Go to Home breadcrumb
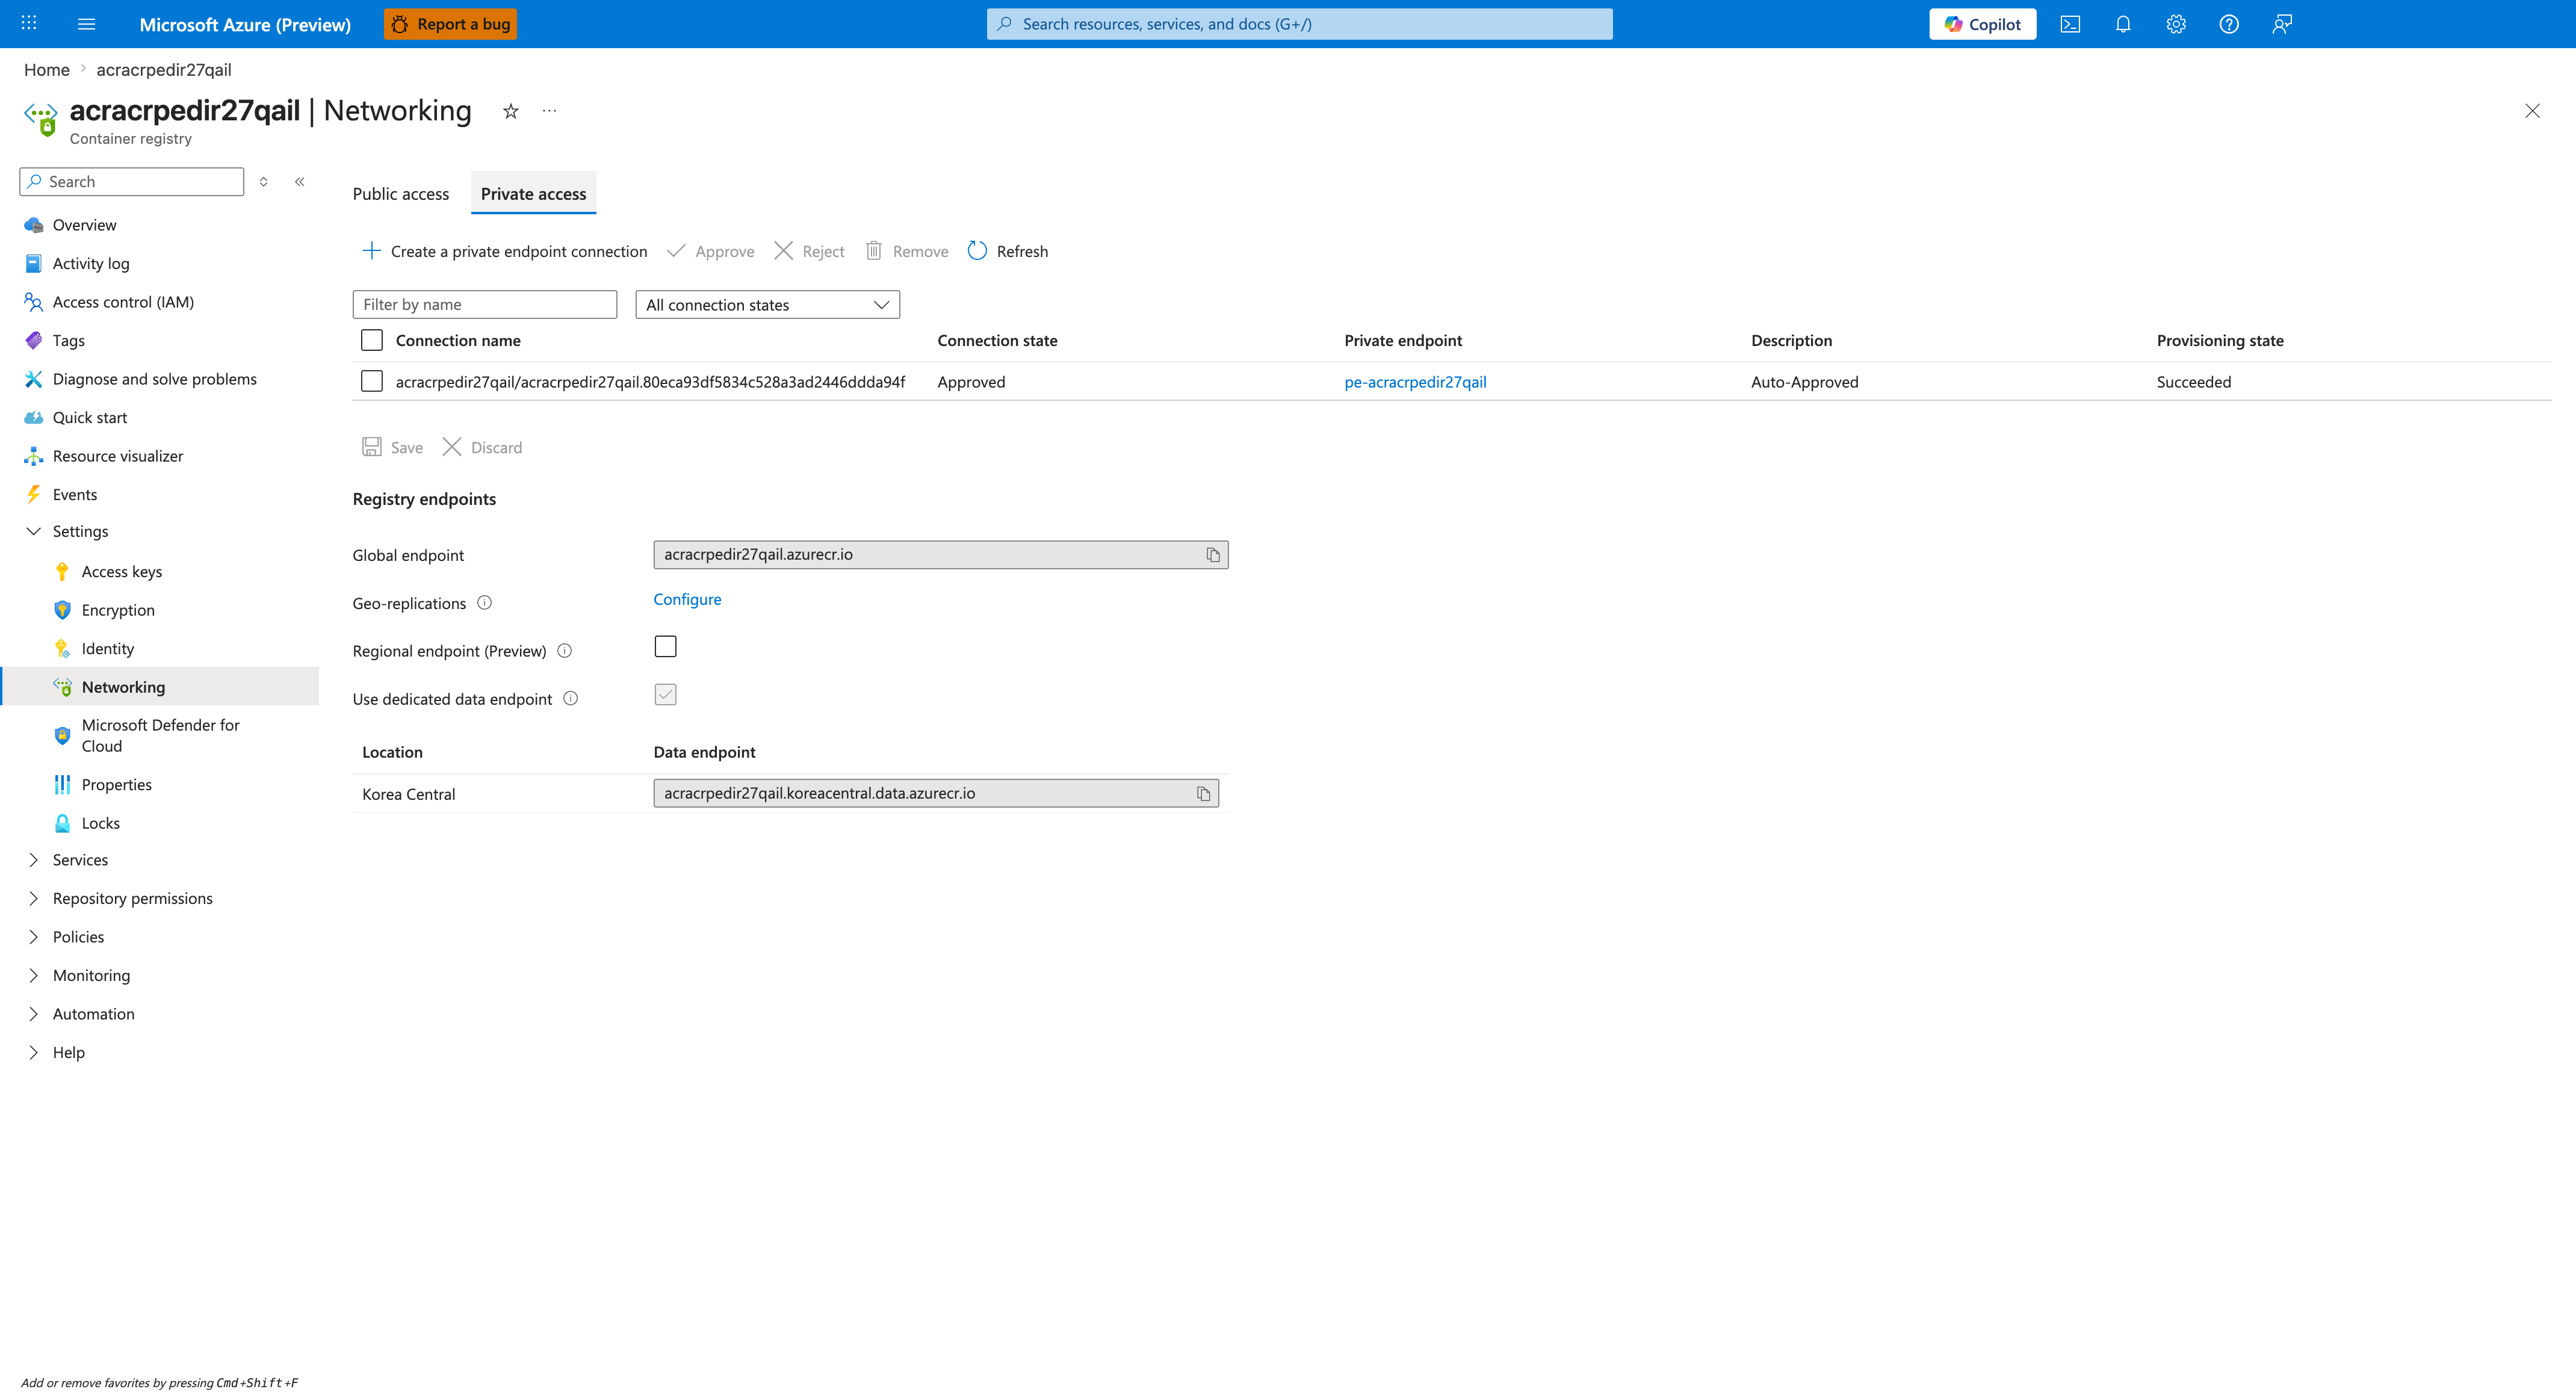This screenshot has height=1395, width=2576. pyautogui.click(x=47, y=70)
